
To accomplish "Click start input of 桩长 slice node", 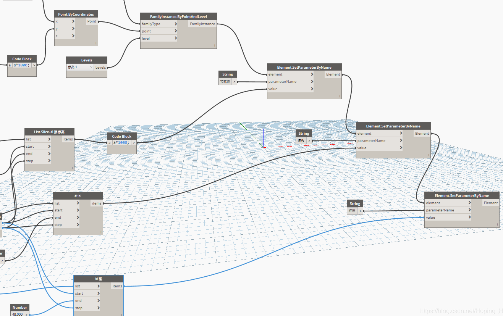I will (66, 210).
